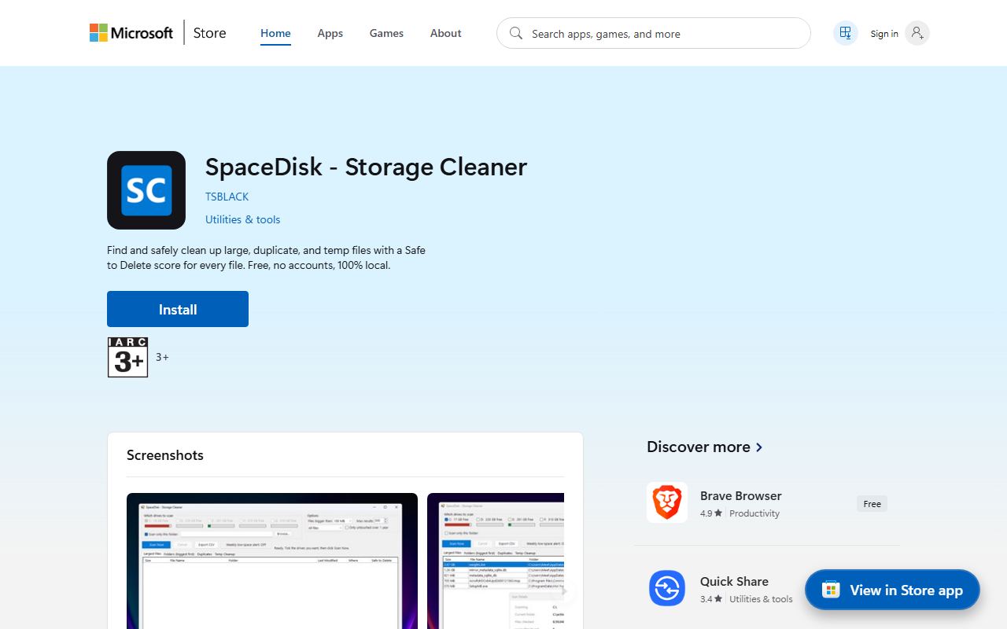Select the Home tab
Screen dimensions: 1007x629
coord(275,33)
